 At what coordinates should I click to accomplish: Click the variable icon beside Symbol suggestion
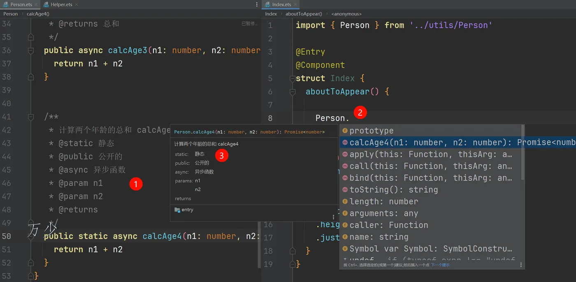click(345, 249)
